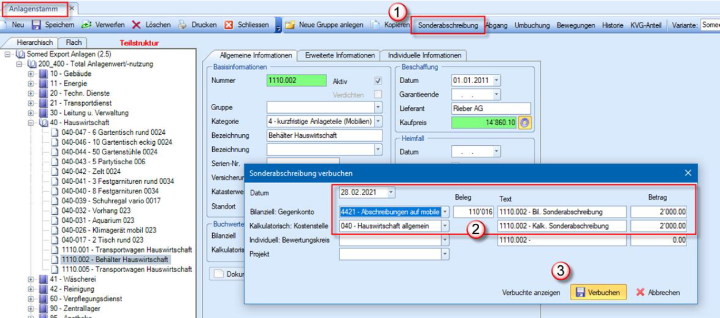
Task: Open the Garantieende date dropdown
Action: point(496,94)
